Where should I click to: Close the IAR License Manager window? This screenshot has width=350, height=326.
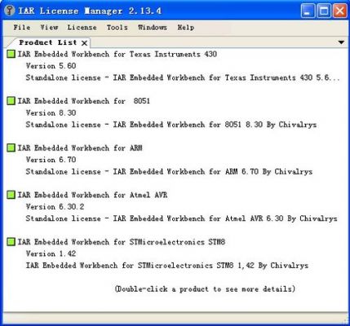(340, 11)
